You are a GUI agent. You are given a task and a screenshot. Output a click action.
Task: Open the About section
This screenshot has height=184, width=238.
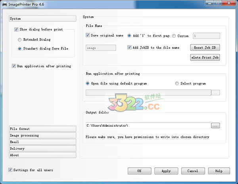click(x=42, y=155)
